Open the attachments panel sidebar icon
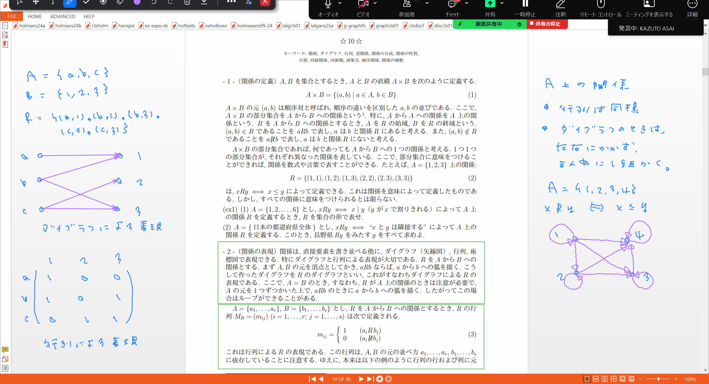 pos(5,359)
